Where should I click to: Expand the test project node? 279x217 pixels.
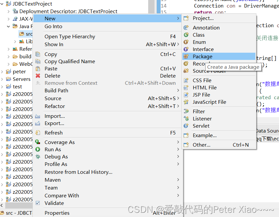(x=2, y=87)
